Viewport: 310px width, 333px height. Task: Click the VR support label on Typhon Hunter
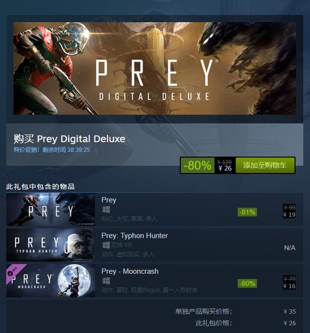[121, 245]
